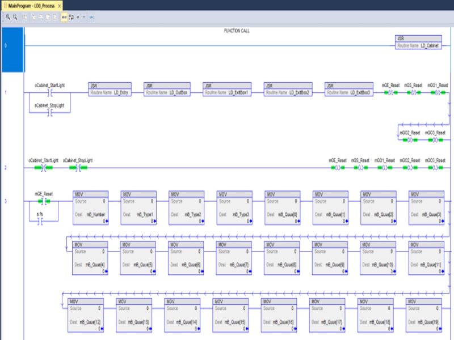Image resolution: width=454 pixels, height=340 pixels.
Task: Select the mGE_Reset contact on rung 3
Action: 44,201
